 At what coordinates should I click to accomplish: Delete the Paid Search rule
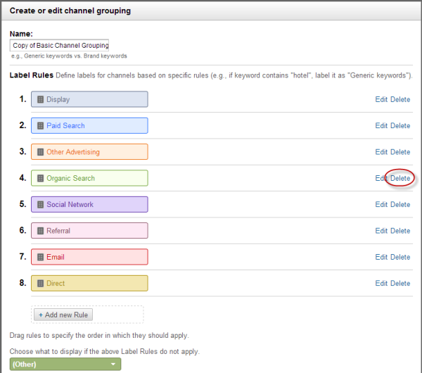(400, 126)
